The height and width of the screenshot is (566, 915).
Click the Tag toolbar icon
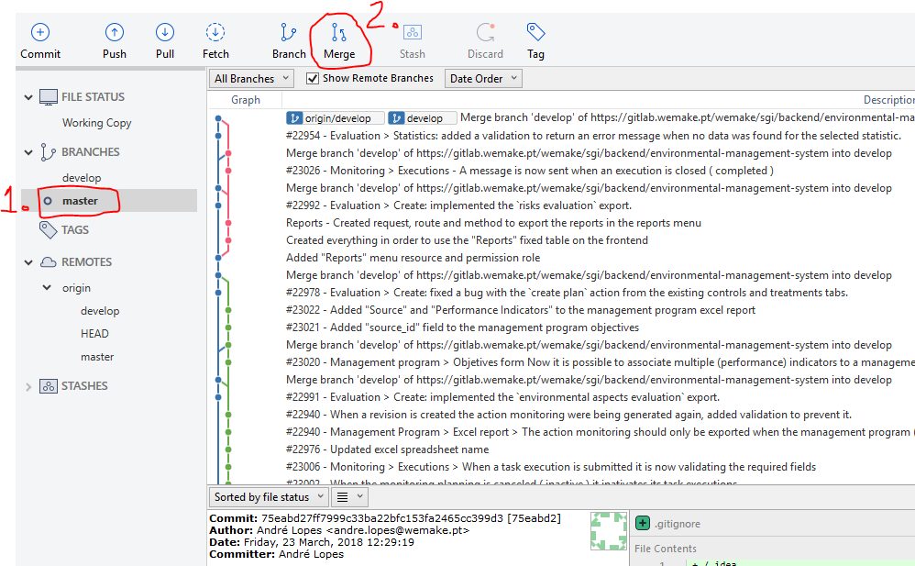[536, 33]
